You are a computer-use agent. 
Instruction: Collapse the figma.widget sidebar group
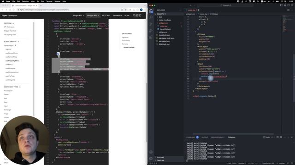coord(15,45)
